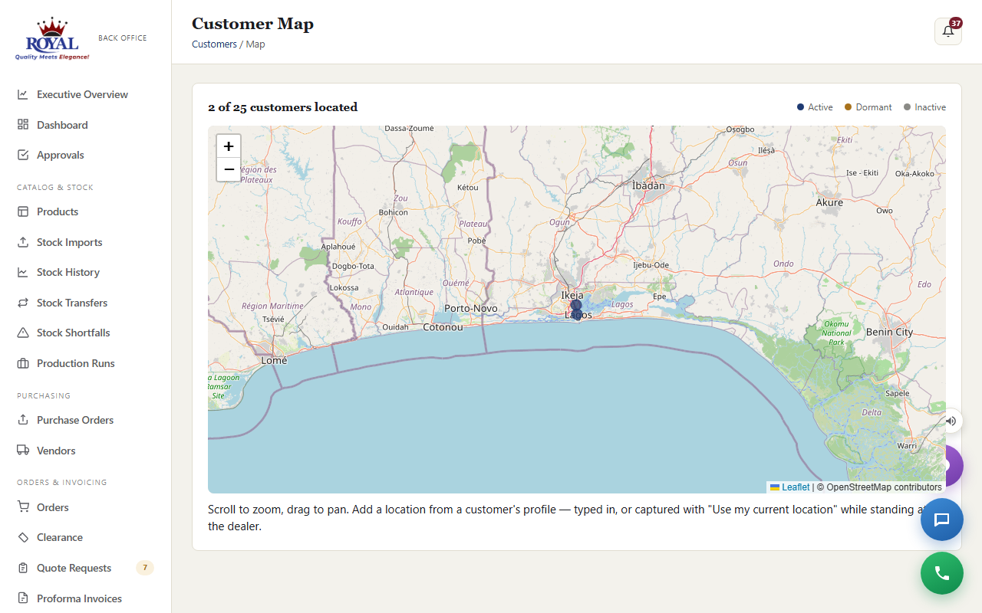Viewport: 982px width, 613px height.
Task: Click the customer marker at Lagos
Action: (578, 313)
